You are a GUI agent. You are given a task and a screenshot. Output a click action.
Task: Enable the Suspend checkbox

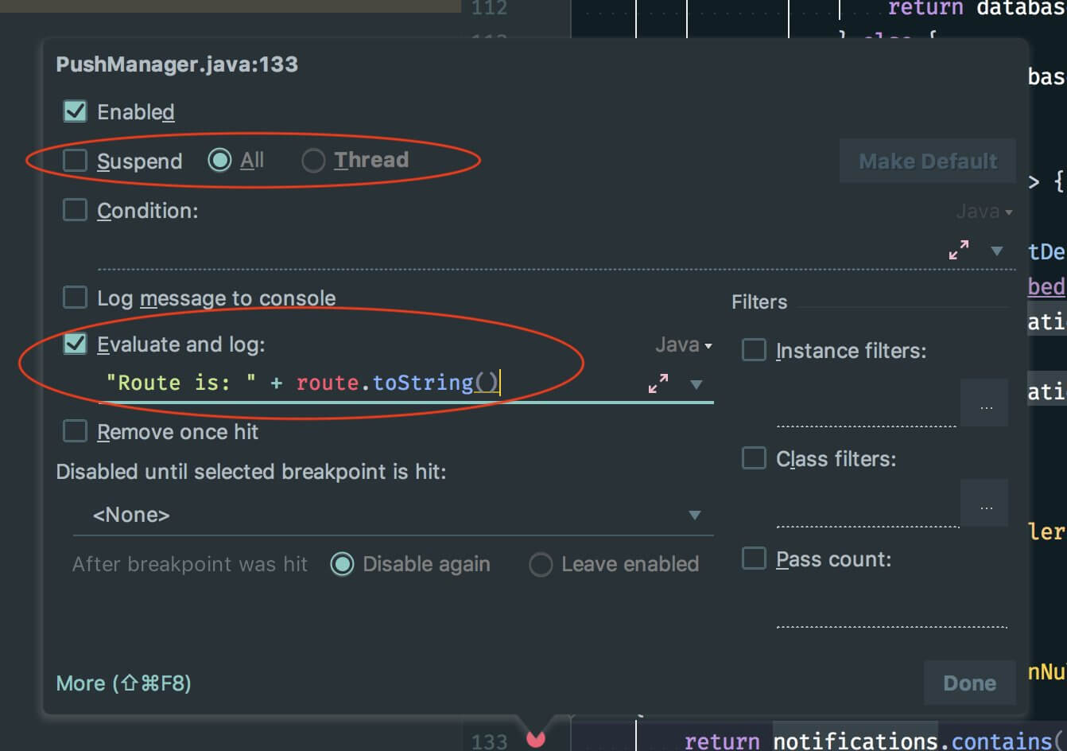74,160
